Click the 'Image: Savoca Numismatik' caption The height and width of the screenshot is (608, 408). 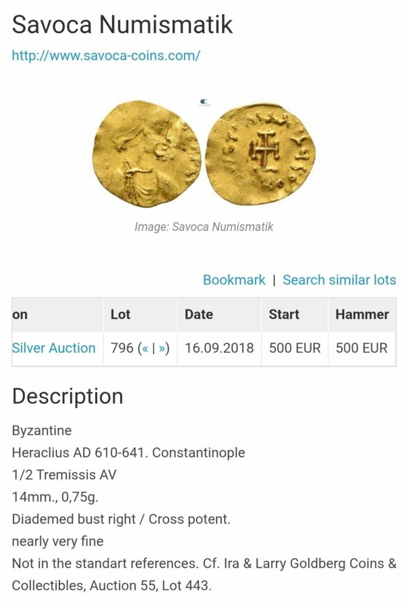tap(204, 227)
